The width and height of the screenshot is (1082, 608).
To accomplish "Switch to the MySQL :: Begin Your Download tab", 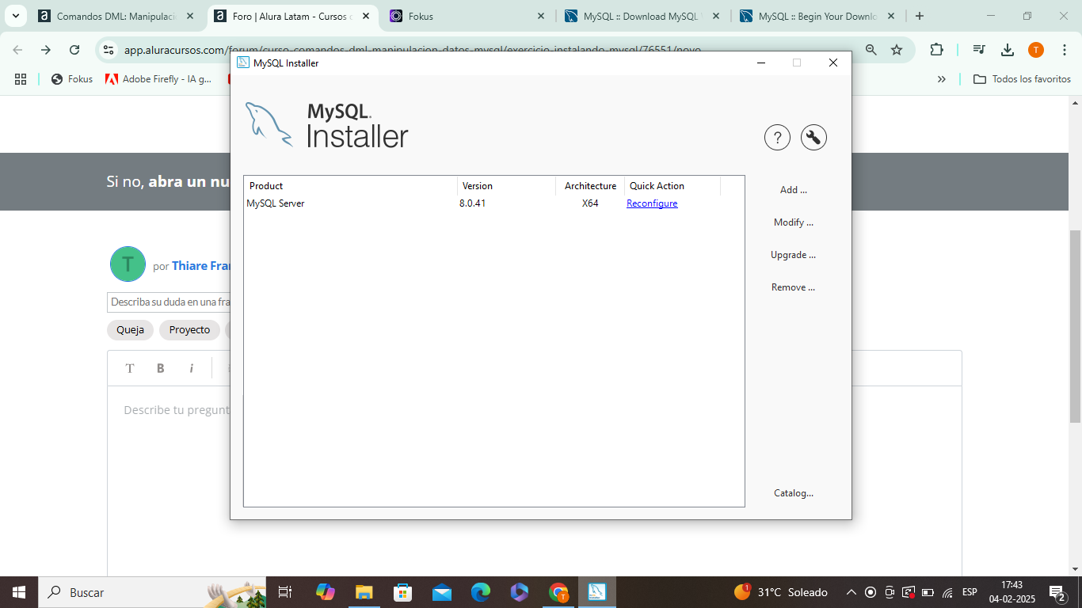I will 817,16.
